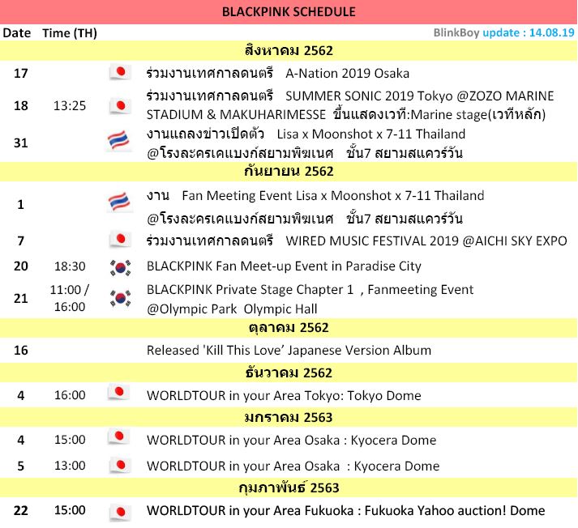This screenshot has height=528, width=578.
Task: Click the Thailand flag beside Fan Meeting Event Lisa
Action: coord(118,202)
